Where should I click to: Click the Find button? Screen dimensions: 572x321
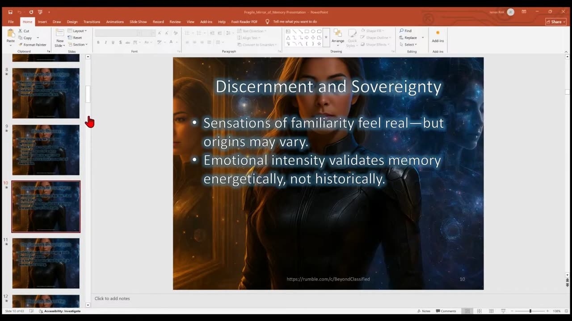point(406,31)
